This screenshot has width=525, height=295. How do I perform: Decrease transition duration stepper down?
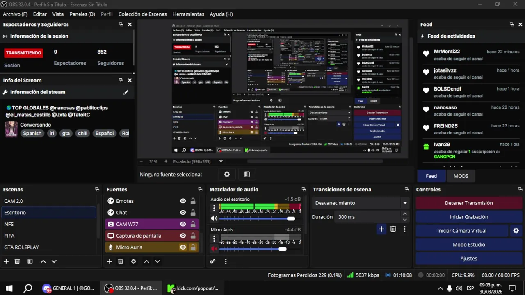405,220
